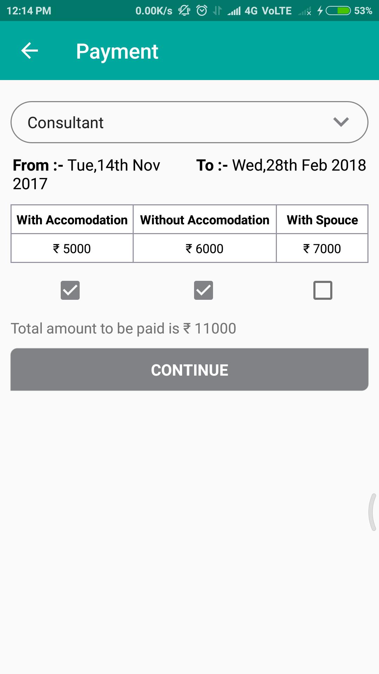379x674 pixels.
Task: Select the ₹ 5000 price cell
Action: click(x=72, y=249)
